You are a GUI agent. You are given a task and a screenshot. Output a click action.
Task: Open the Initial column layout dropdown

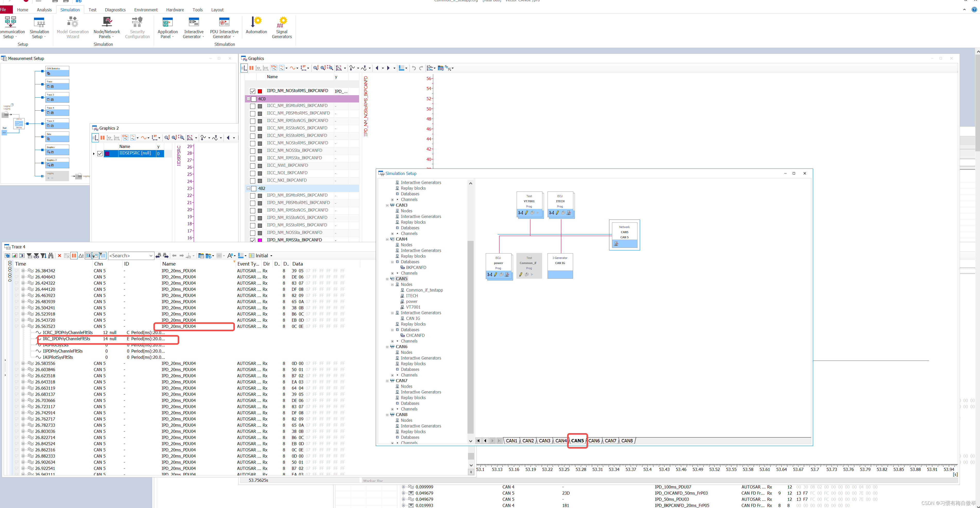271,256
